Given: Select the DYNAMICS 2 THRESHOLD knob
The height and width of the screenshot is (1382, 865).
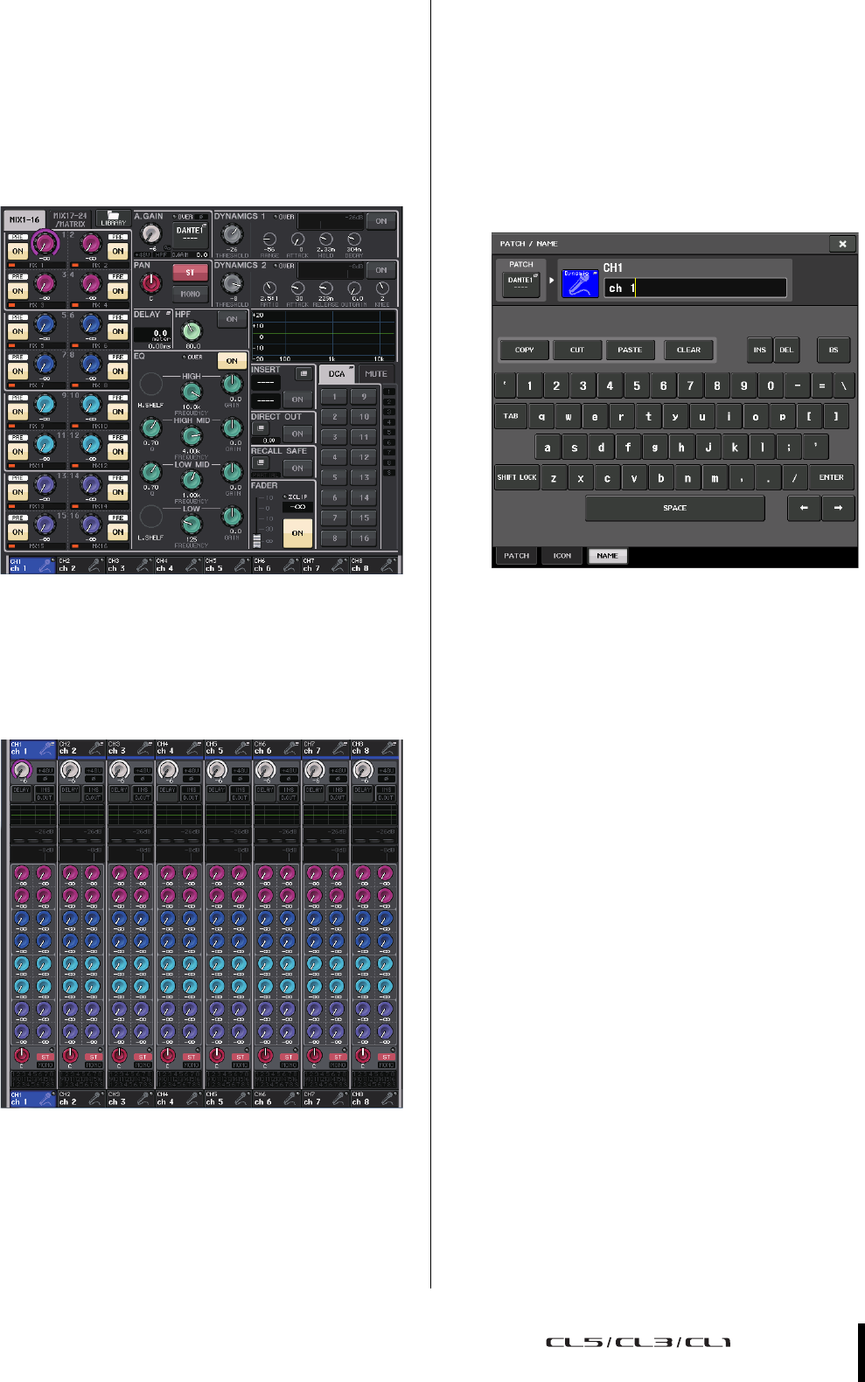Looking at the screenshot, I should (x=232, y=283).
